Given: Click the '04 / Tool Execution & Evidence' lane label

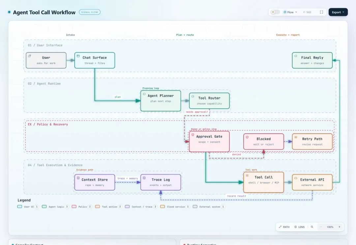Looking at the screenshot, I should [55, 165].
